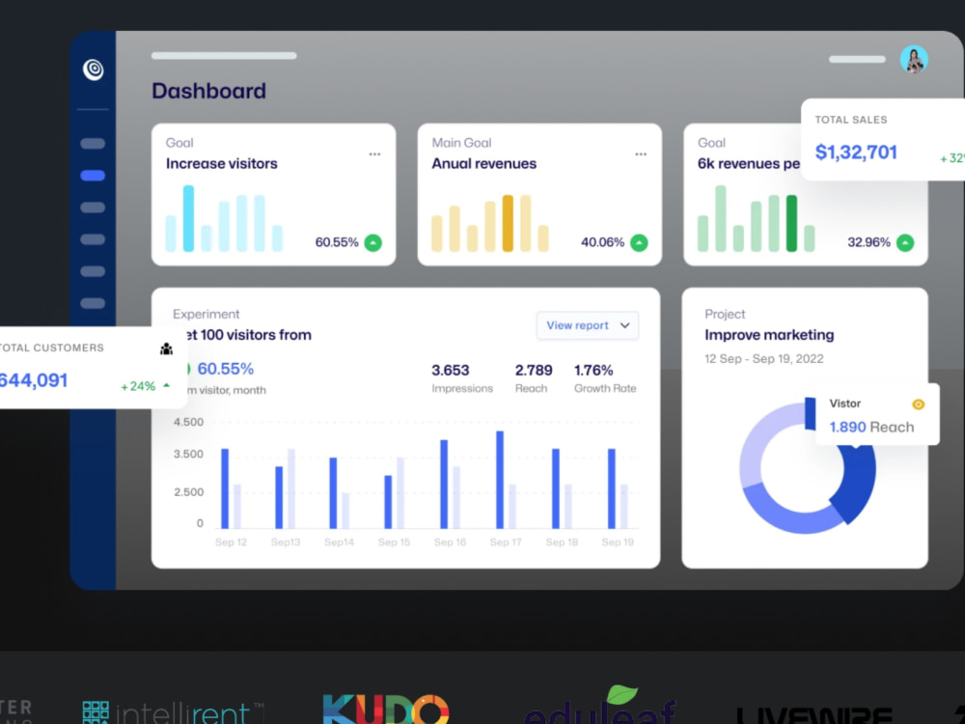Click the small green triangle next to +24%
This screenshot has width=965, height=724.
pos(166,385)
